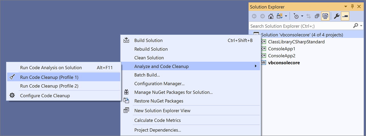The width and height of the screenshot is (366, 136).
Task: Go to Home view in Solution Explorer
Action: [271, 16]
